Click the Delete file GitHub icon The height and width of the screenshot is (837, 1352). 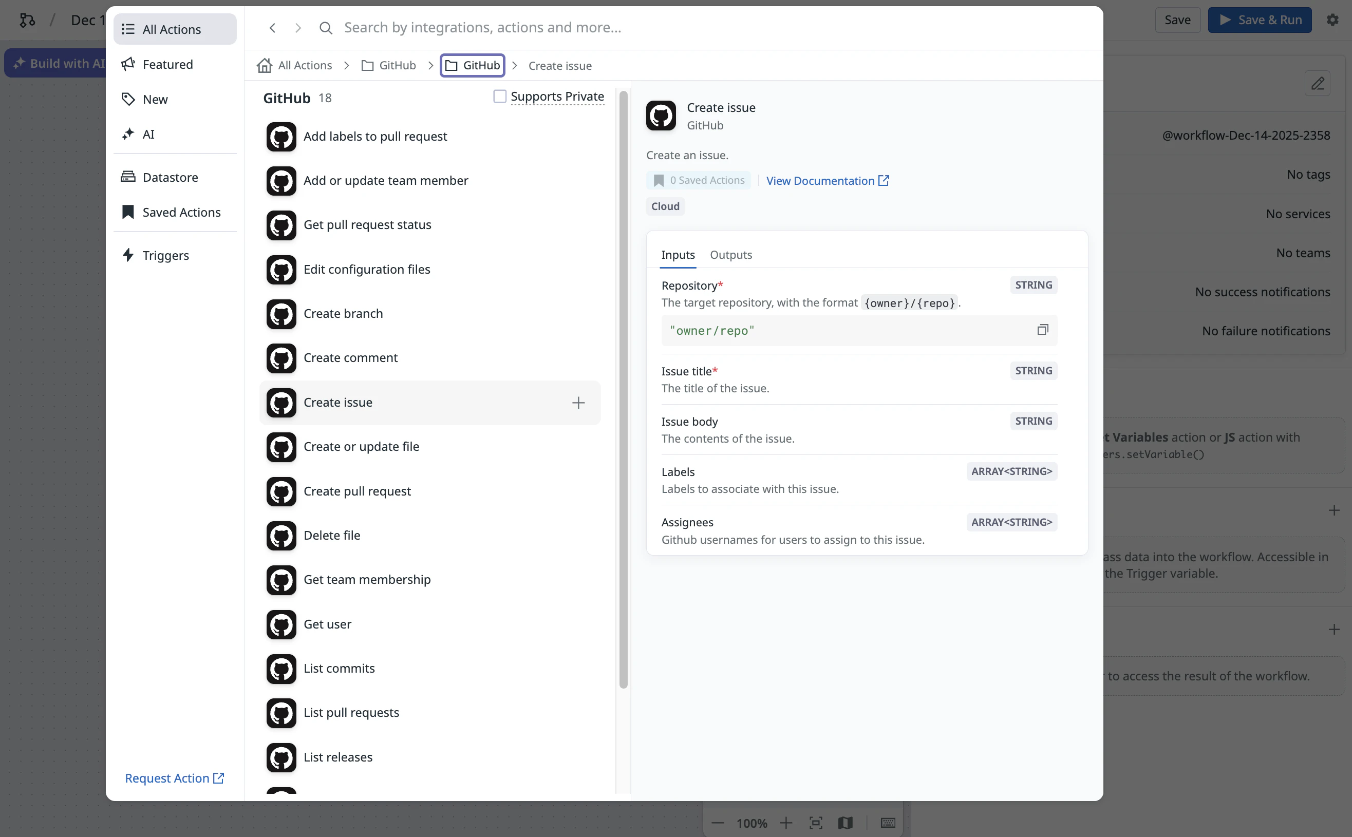281,536
